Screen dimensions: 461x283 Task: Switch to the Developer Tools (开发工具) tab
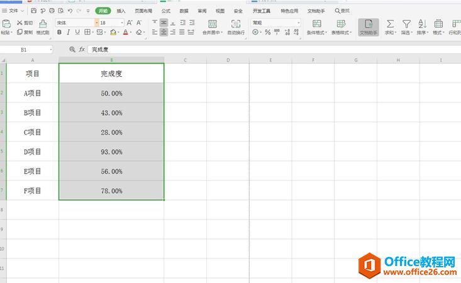pyautogui.click(x=262, y=11)
